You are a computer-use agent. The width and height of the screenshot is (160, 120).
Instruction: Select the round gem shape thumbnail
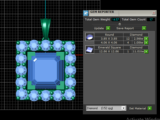[90, 37]
